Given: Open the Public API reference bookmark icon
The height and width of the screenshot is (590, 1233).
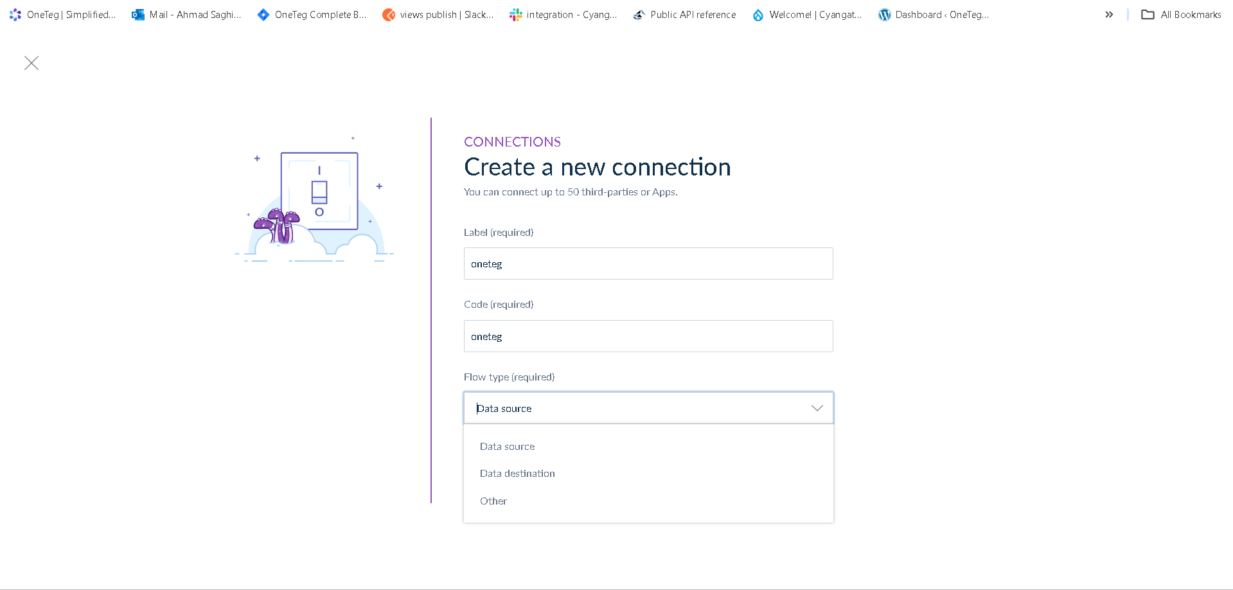Looking at the screenshot, I should click(x=639, y=15).
